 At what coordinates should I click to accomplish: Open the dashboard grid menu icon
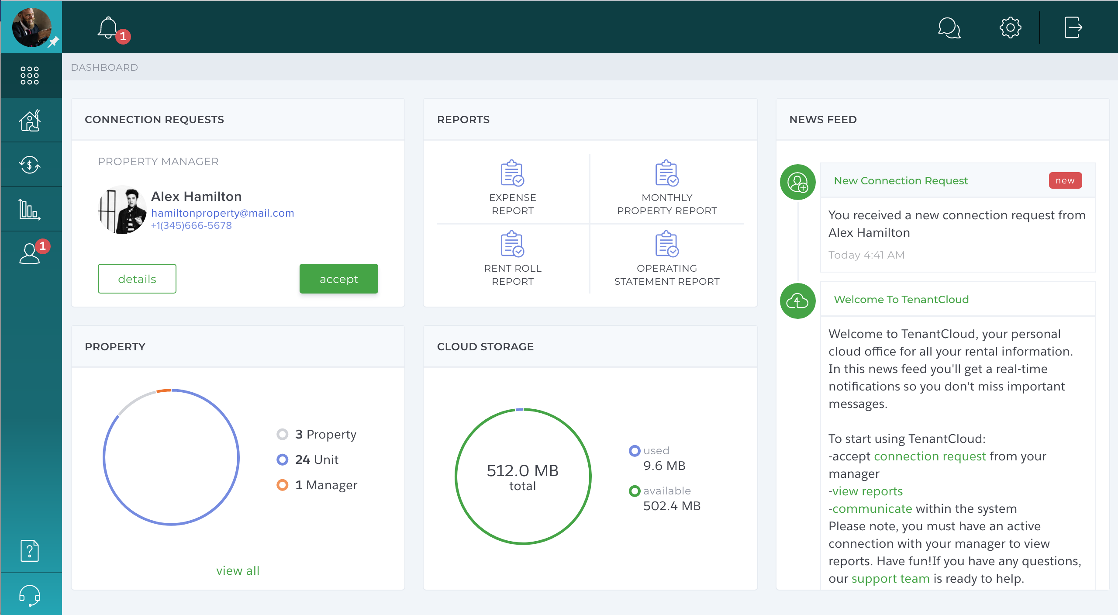pyautogui.click(x=30, y=76)
